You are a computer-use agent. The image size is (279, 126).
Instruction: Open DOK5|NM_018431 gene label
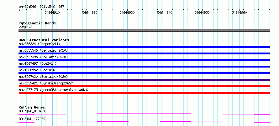point(32,111)
